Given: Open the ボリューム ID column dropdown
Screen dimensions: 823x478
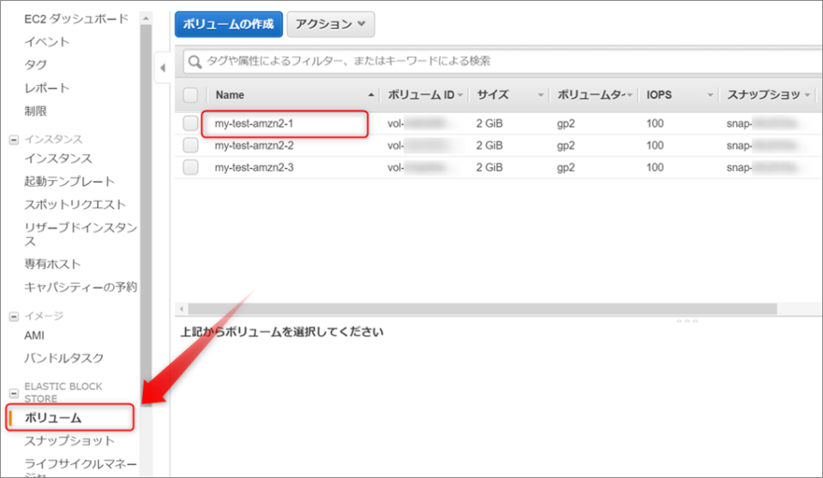Looking at the screenshot, I should click(460, 95).
